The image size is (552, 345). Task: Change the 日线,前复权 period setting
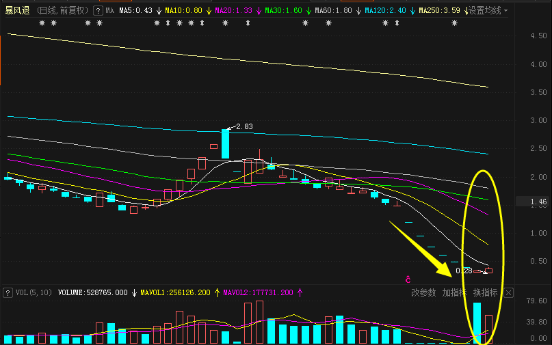[x=62, y=11]
